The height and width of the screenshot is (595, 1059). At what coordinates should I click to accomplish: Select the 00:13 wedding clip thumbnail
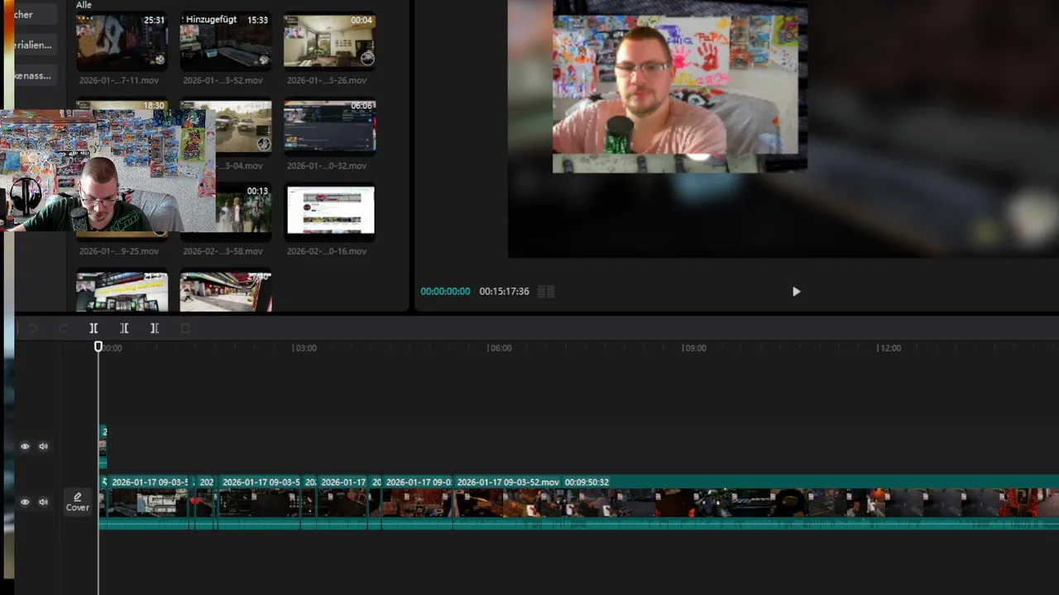tap(243, 212)
